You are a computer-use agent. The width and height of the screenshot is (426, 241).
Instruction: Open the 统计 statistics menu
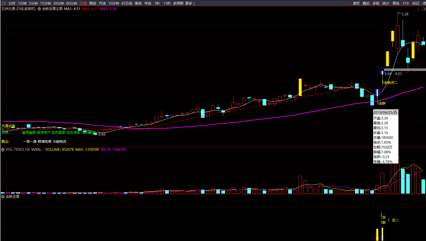386,3
